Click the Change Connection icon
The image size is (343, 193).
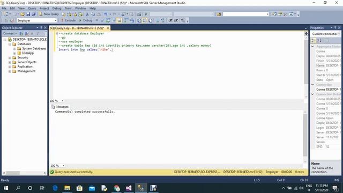click(12, 20)
